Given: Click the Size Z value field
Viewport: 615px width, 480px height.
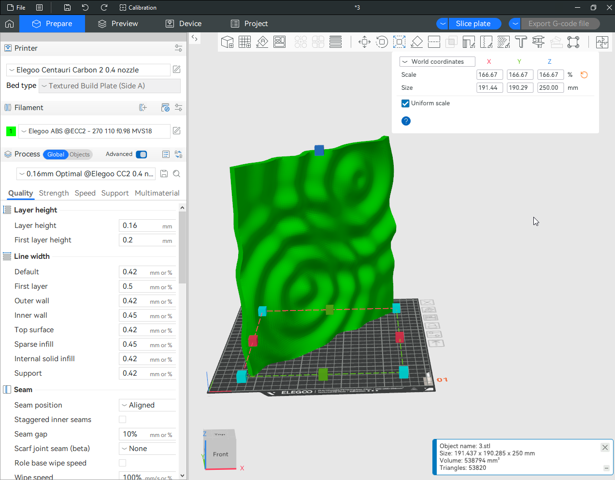Looking at the screenshot, I should coord(550,88).
